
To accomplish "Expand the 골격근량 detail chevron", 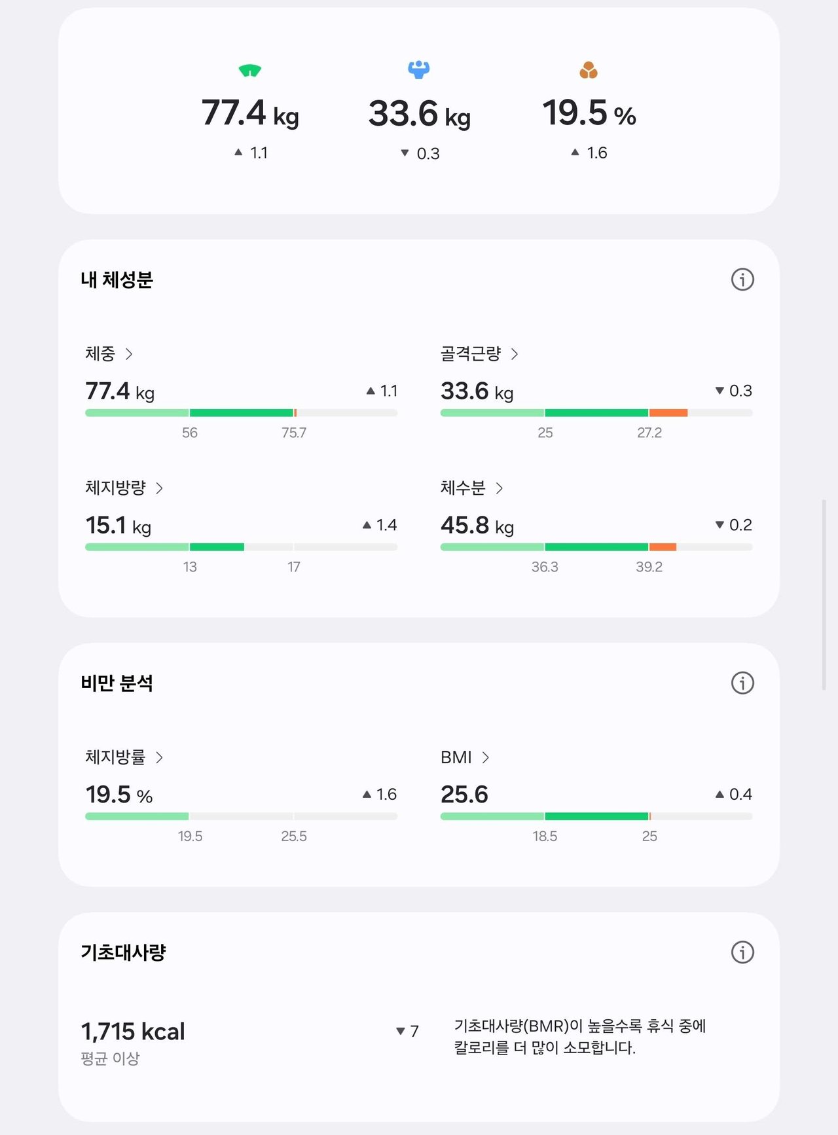I will click(x=515, y=354).
